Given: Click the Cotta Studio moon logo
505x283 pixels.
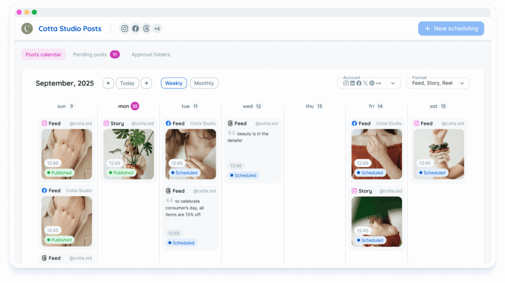Looking at the screenshot, I should tap(27, 29).
